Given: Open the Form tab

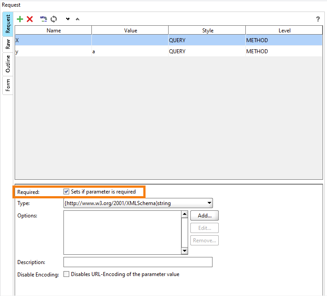Looking at the screenshot, I should pyautogui.click(x=8, y=85).
